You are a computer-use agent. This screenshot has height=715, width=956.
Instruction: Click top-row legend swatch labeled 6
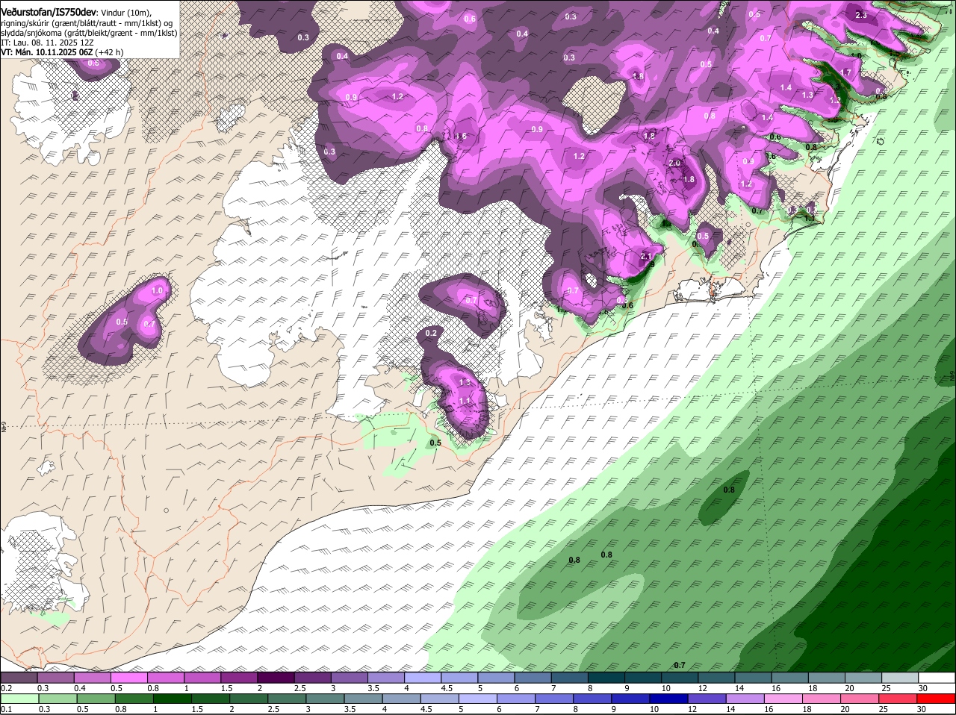[533, 678]
